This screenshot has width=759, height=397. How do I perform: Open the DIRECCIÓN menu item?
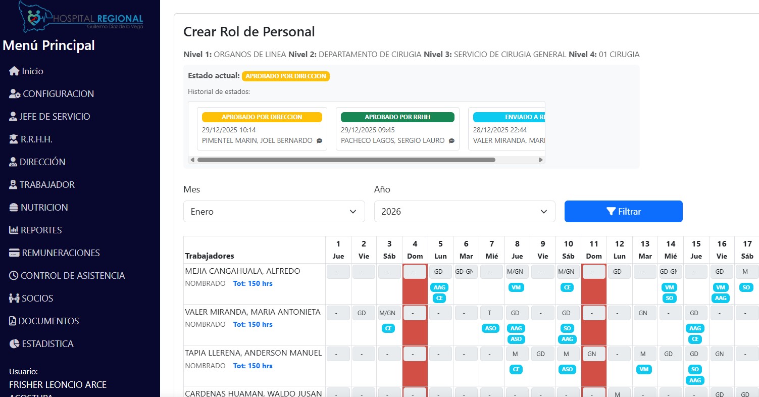pos(42,162)
